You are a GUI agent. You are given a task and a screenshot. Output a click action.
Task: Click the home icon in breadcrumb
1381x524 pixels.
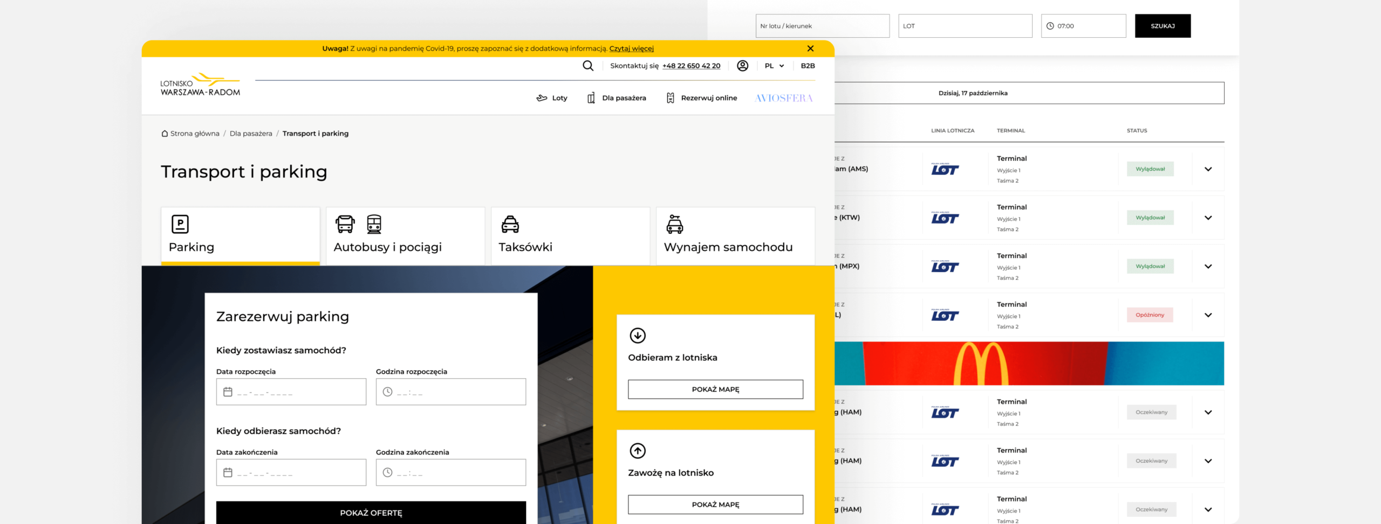point(165,134)
